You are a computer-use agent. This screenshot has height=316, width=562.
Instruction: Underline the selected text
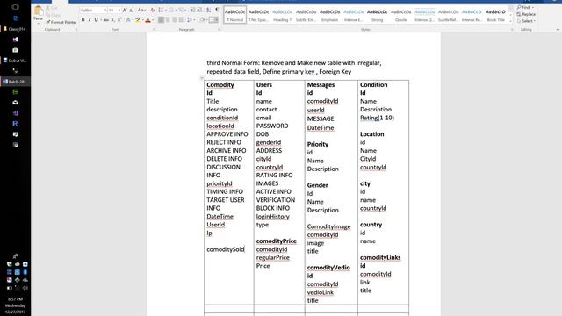click(96, 20)
